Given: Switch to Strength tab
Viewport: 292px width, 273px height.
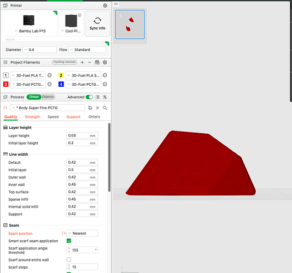Looking at the screenshot, I should (32, 117).
